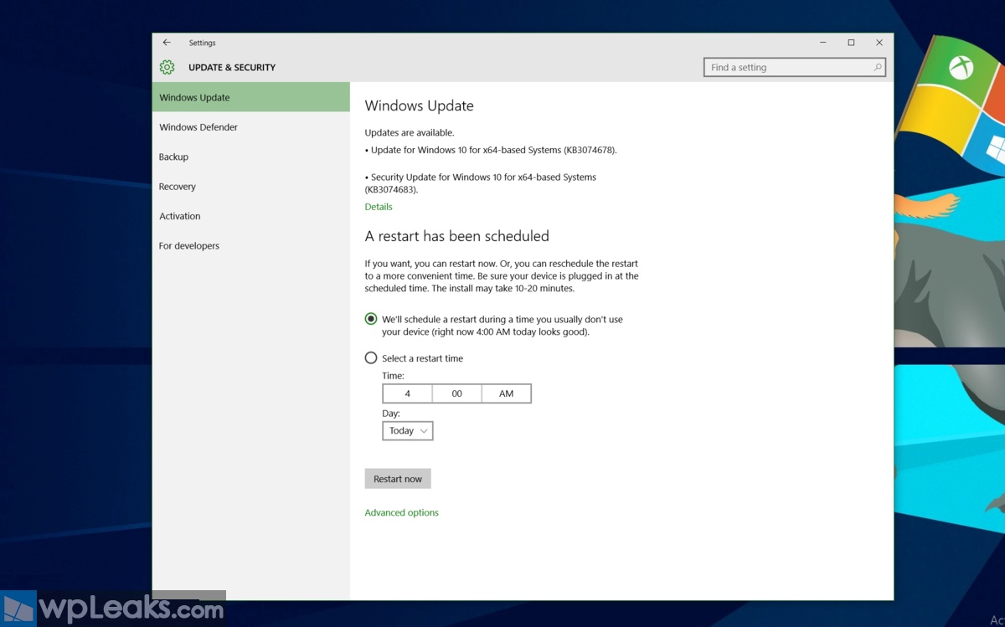The width and height of the screenshot is (1005, 627).
Task: Open the hour picker showing 4
Action: [x=407, y=393]
